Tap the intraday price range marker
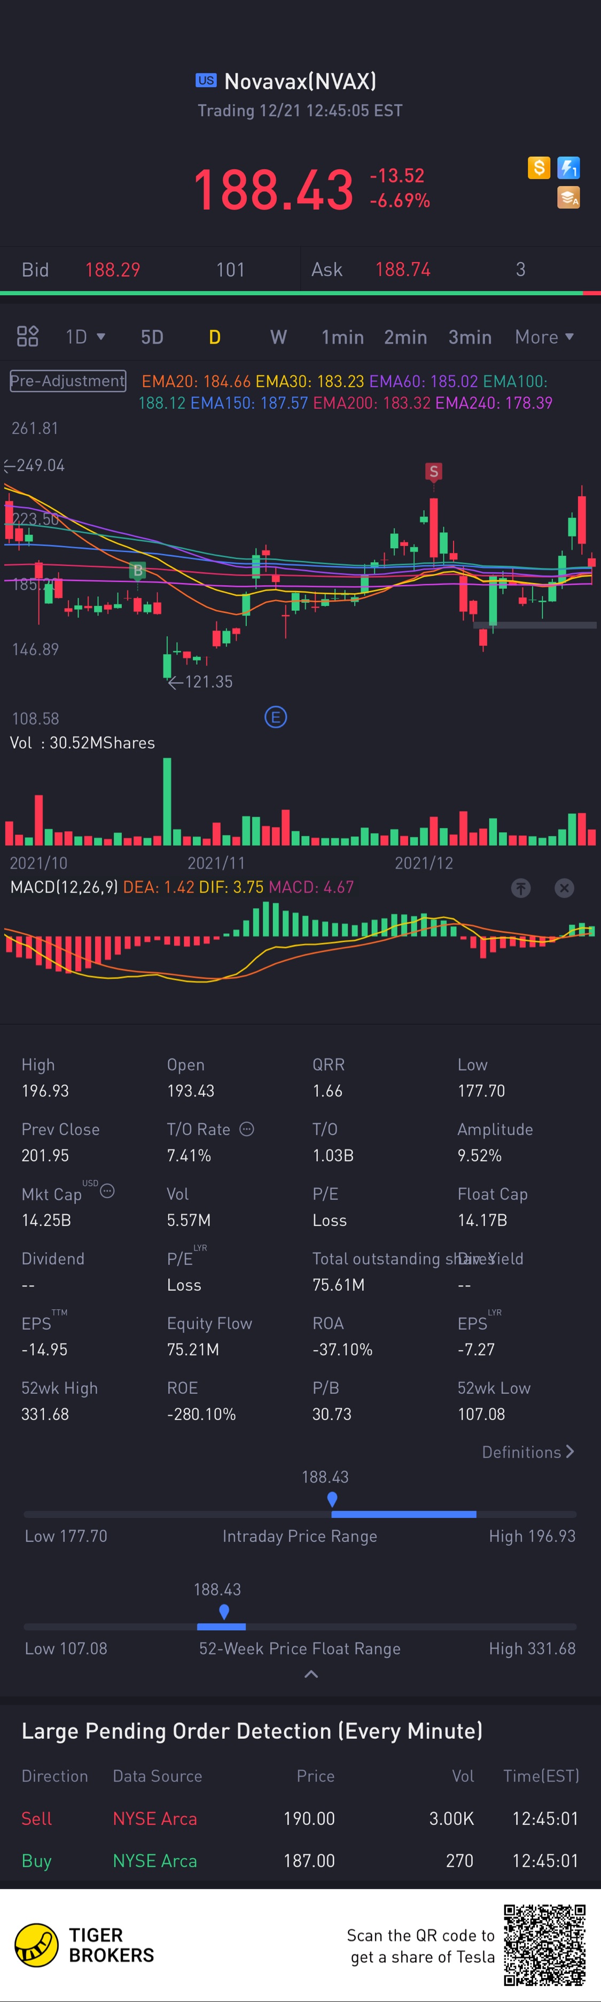Viewport: 601px width, 2002px height. click(x=332, y=1499)
